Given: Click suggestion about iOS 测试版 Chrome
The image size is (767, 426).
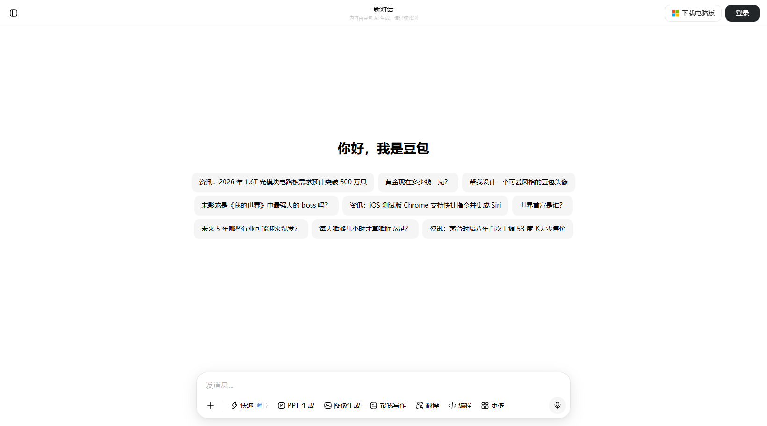Looking at the screenshot, I should (425, 206).
